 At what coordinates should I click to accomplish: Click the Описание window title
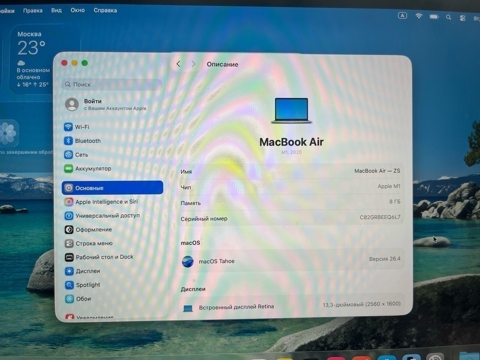223,64
